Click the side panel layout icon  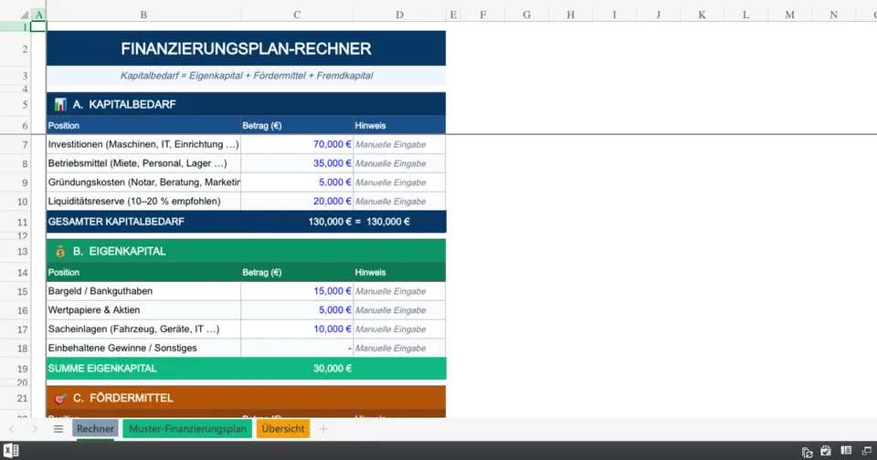pyautogui.click(x=846, y=451)
